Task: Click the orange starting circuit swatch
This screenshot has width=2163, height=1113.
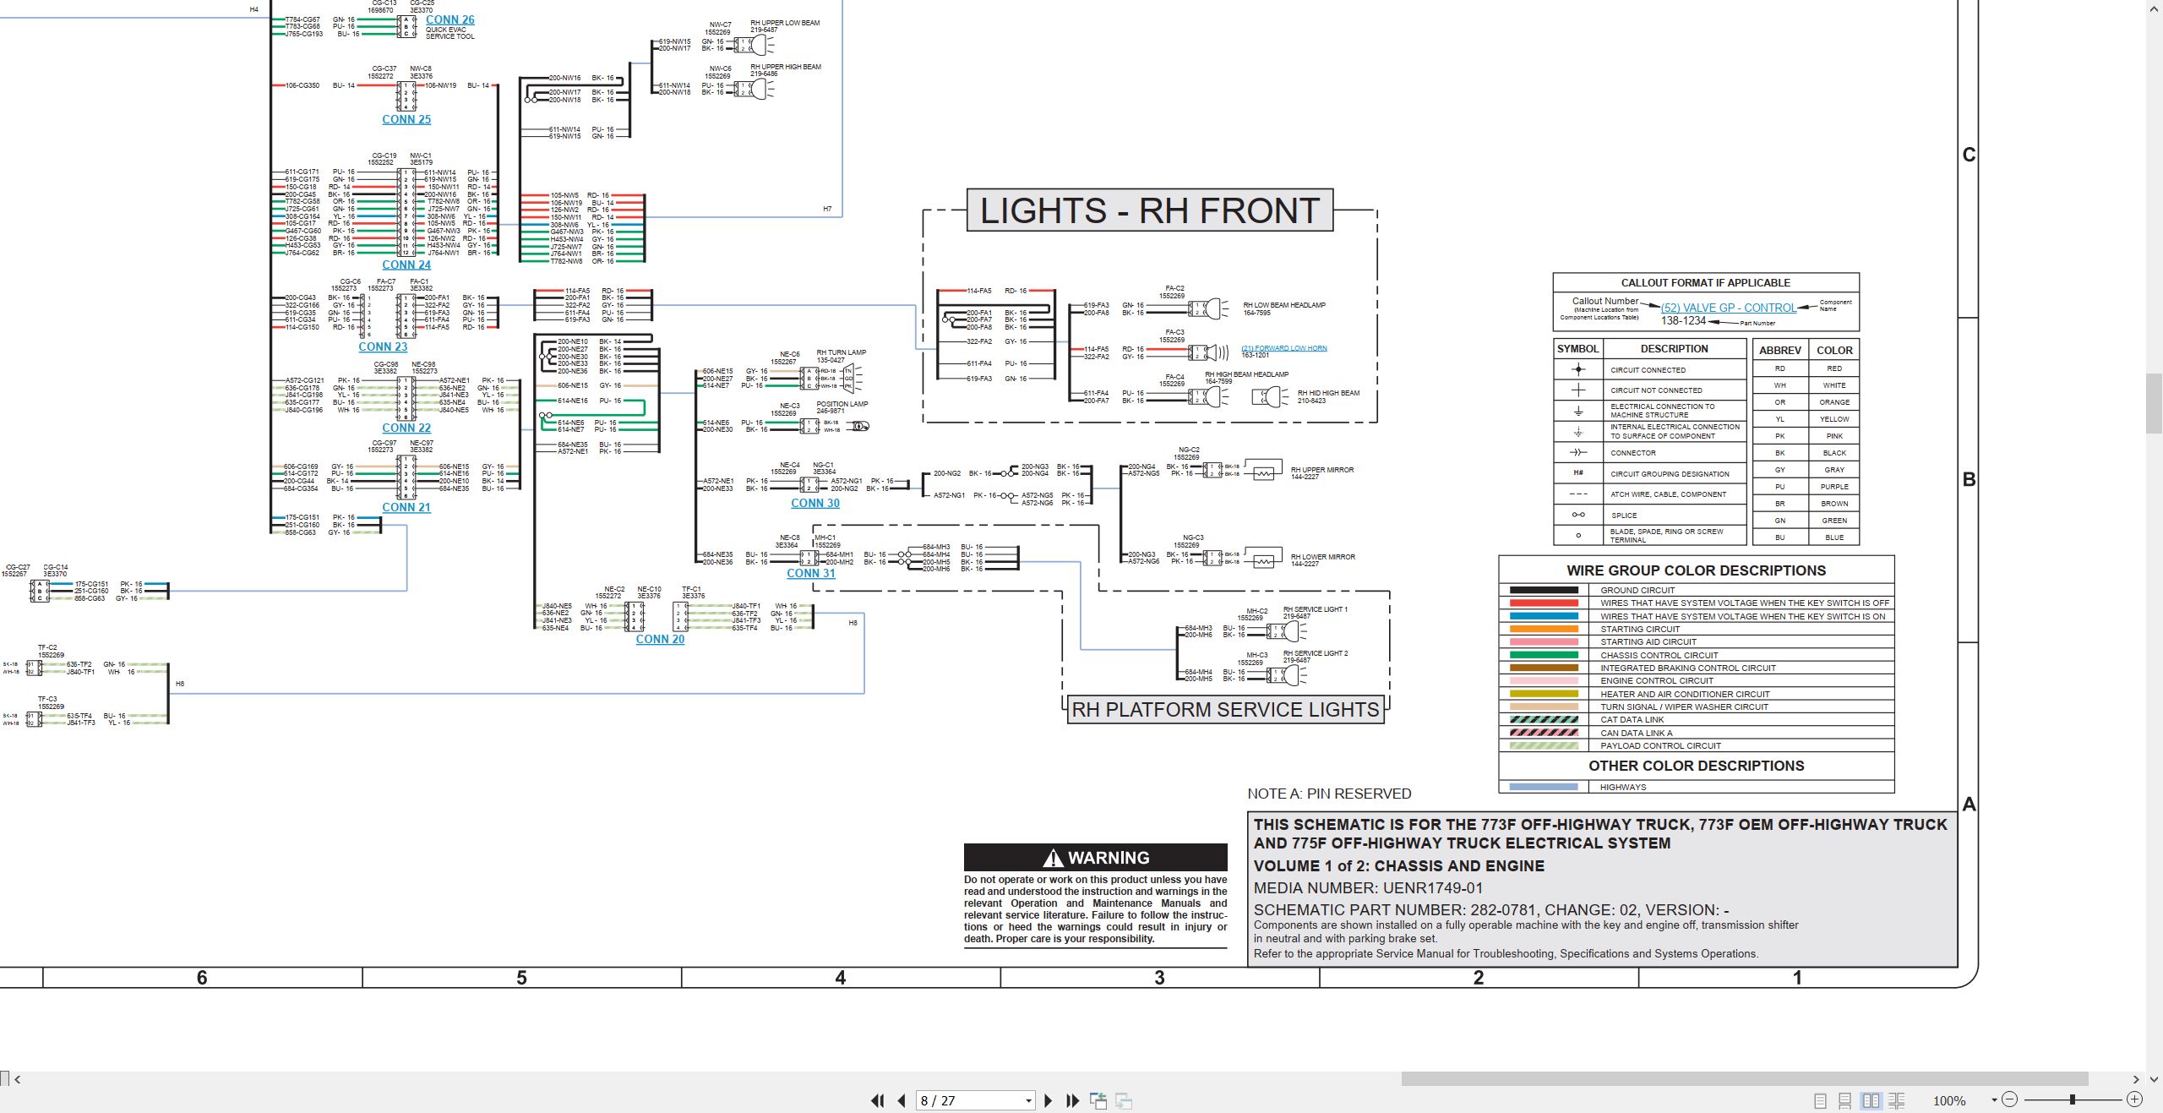Action: click(x=1544, y=629)
